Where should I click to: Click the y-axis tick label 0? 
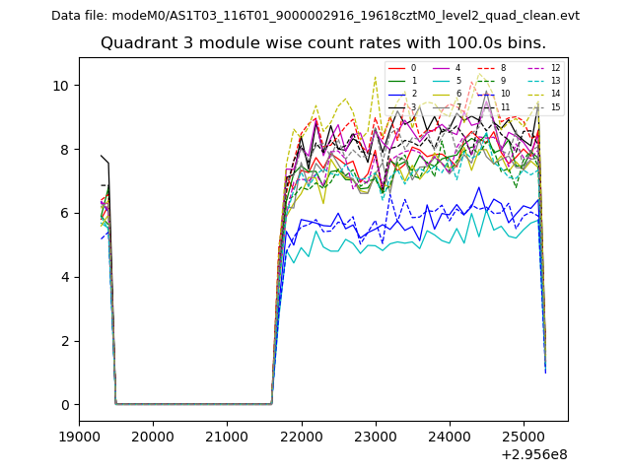click(x=64, y=405)
